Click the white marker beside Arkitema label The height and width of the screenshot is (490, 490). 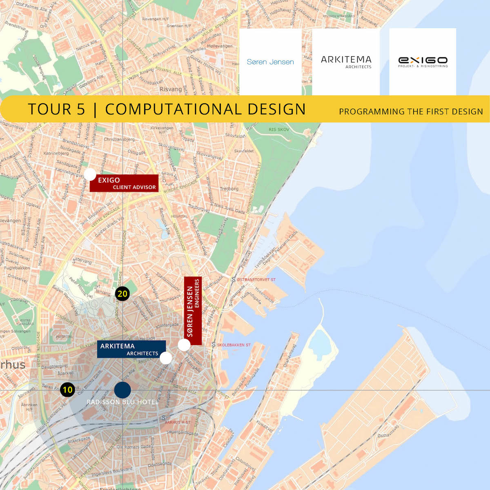(x=166, y=358)
